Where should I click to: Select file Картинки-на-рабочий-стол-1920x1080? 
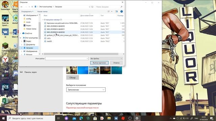tap(62, 23)
